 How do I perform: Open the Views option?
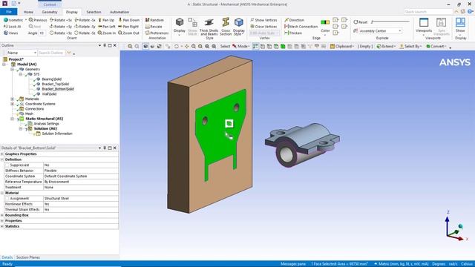click(x=11, y=33)
